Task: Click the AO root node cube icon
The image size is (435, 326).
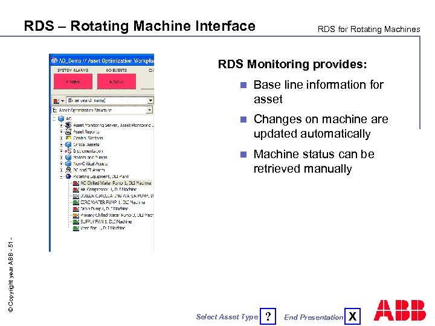Action: [x=61, y=119]
